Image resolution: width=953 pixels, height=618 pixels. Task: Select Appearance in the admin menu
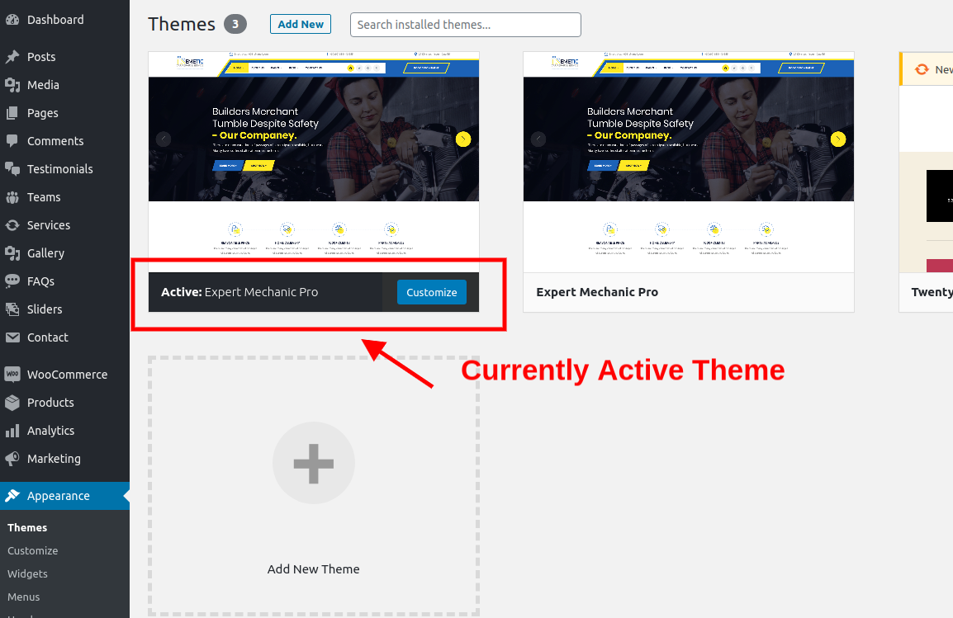tap(64, 496)
